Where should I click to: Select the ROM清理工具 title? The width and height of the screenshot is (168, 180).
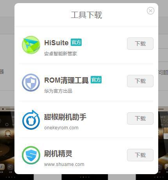66,80
